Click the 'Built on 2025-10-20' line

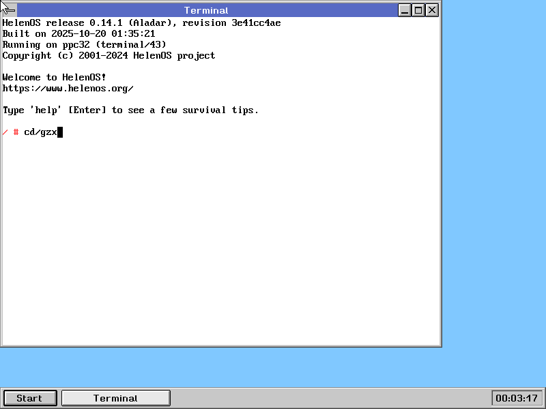pyautogui.click(x=78, y=34)
